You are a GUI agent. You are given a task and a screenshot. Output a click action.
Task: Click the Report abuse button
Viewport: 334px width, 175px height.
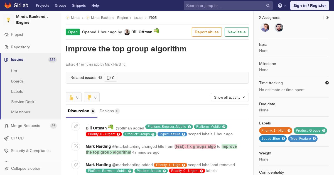point(207,32)
